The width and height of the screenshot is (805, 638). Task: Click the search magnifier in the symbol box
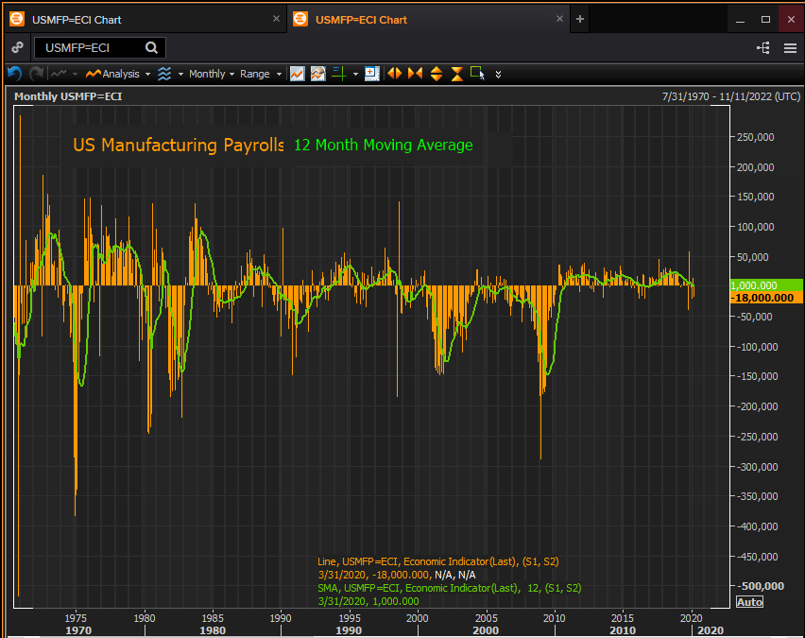(151, 47)
